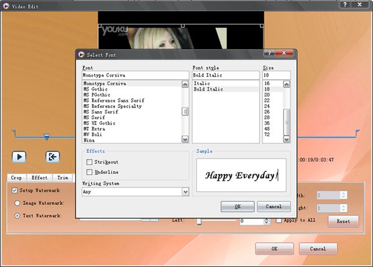The height and width of the screenshot is (267, 373).
Task: Enable the Strikeout effect checkbox
Action: pos(90,162)
